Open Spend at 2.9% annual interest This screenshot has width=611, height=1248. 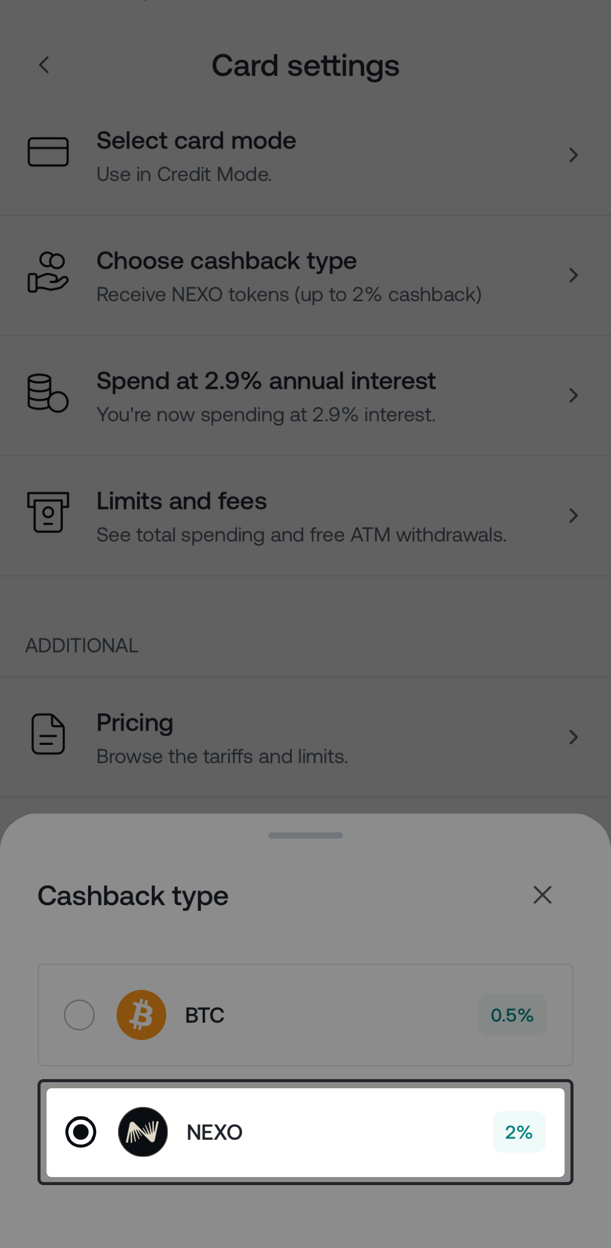[266, 396]
